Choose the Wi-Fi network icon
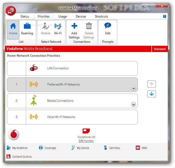 coord(58,26)
